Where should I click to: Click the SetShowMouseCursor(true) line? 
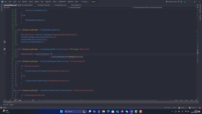point(34,40)
